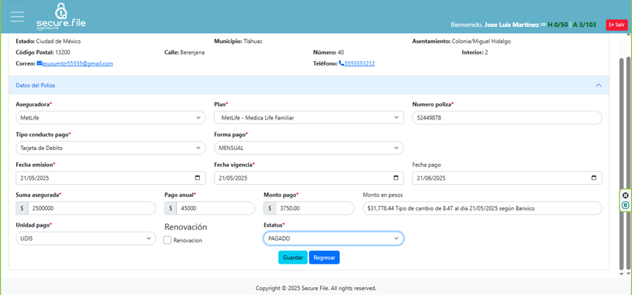Close the floating side widget
This screenshot has height=295, width=632.
[625, 196]
